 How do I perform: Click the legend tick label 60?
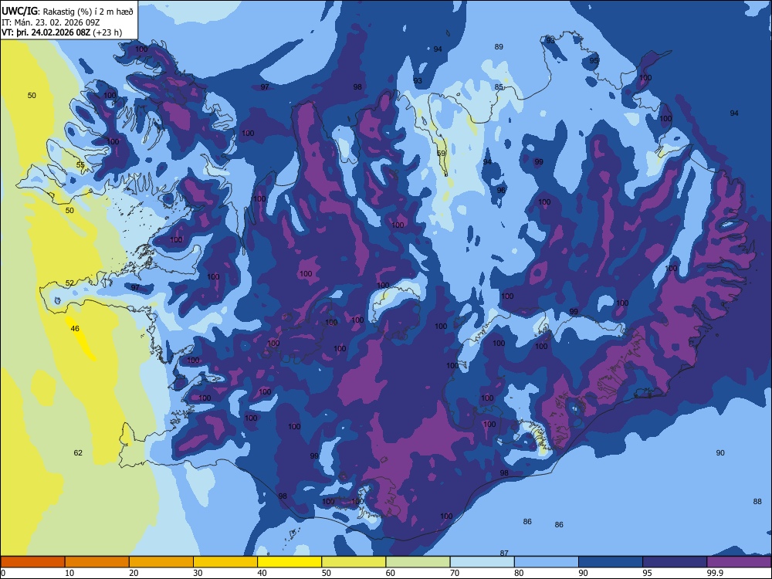click(391, 573)
